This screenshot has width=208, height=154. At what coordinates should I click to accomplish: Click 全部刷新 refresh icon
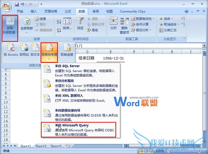tap(27, 21)
